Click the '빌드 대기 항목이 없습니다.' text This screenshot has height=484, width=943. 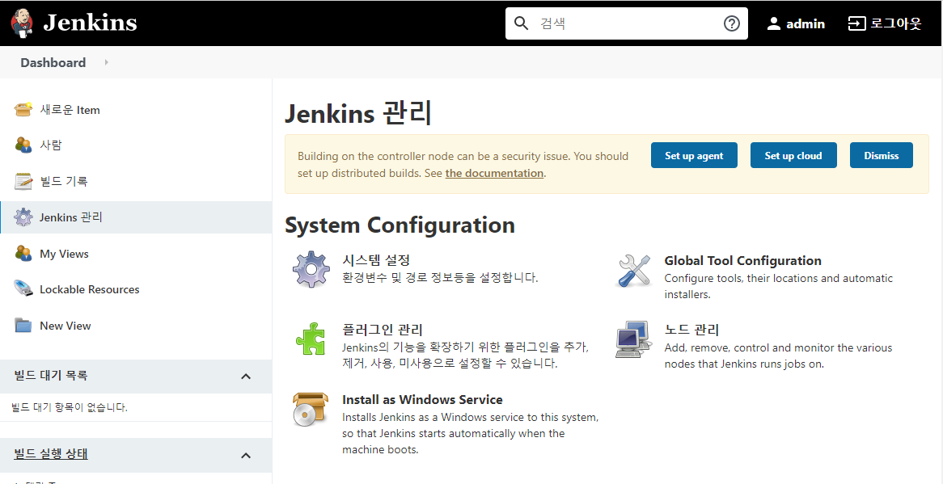click(x=70, y=407)
